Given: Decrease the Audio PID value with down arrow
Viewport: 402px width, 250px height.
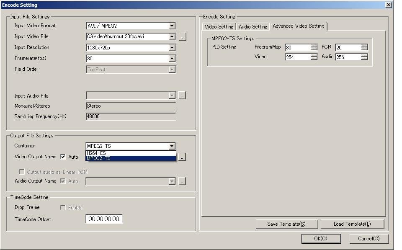Looking at the screenshot, I should [364, 59].
